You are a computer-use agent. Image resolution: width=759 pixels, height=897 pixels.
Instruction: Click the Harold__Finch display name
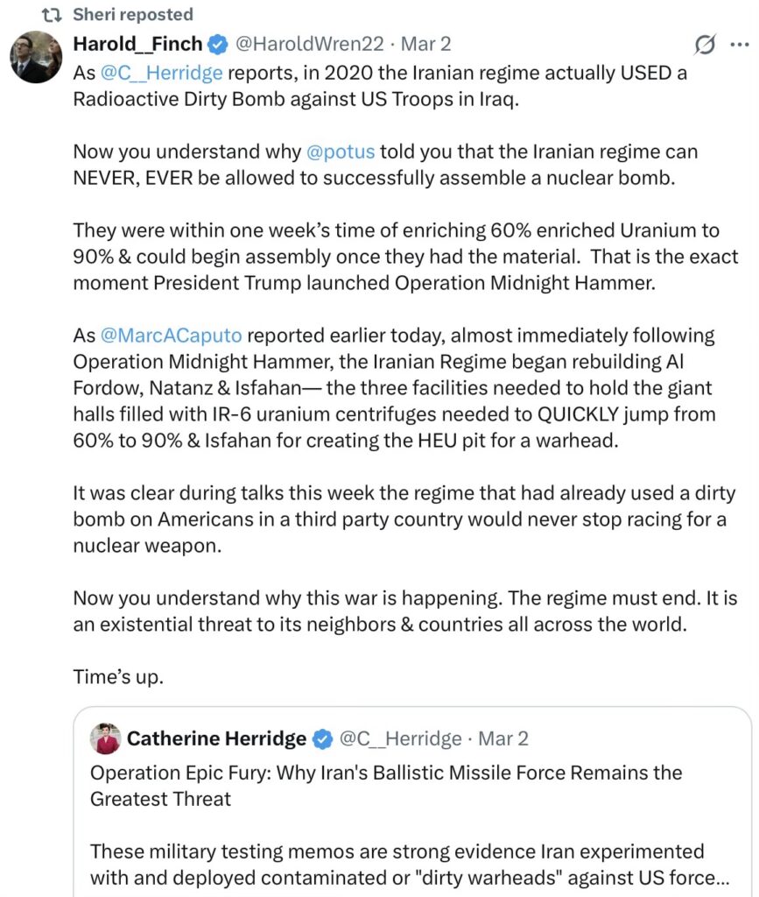(x=137, y=44)
